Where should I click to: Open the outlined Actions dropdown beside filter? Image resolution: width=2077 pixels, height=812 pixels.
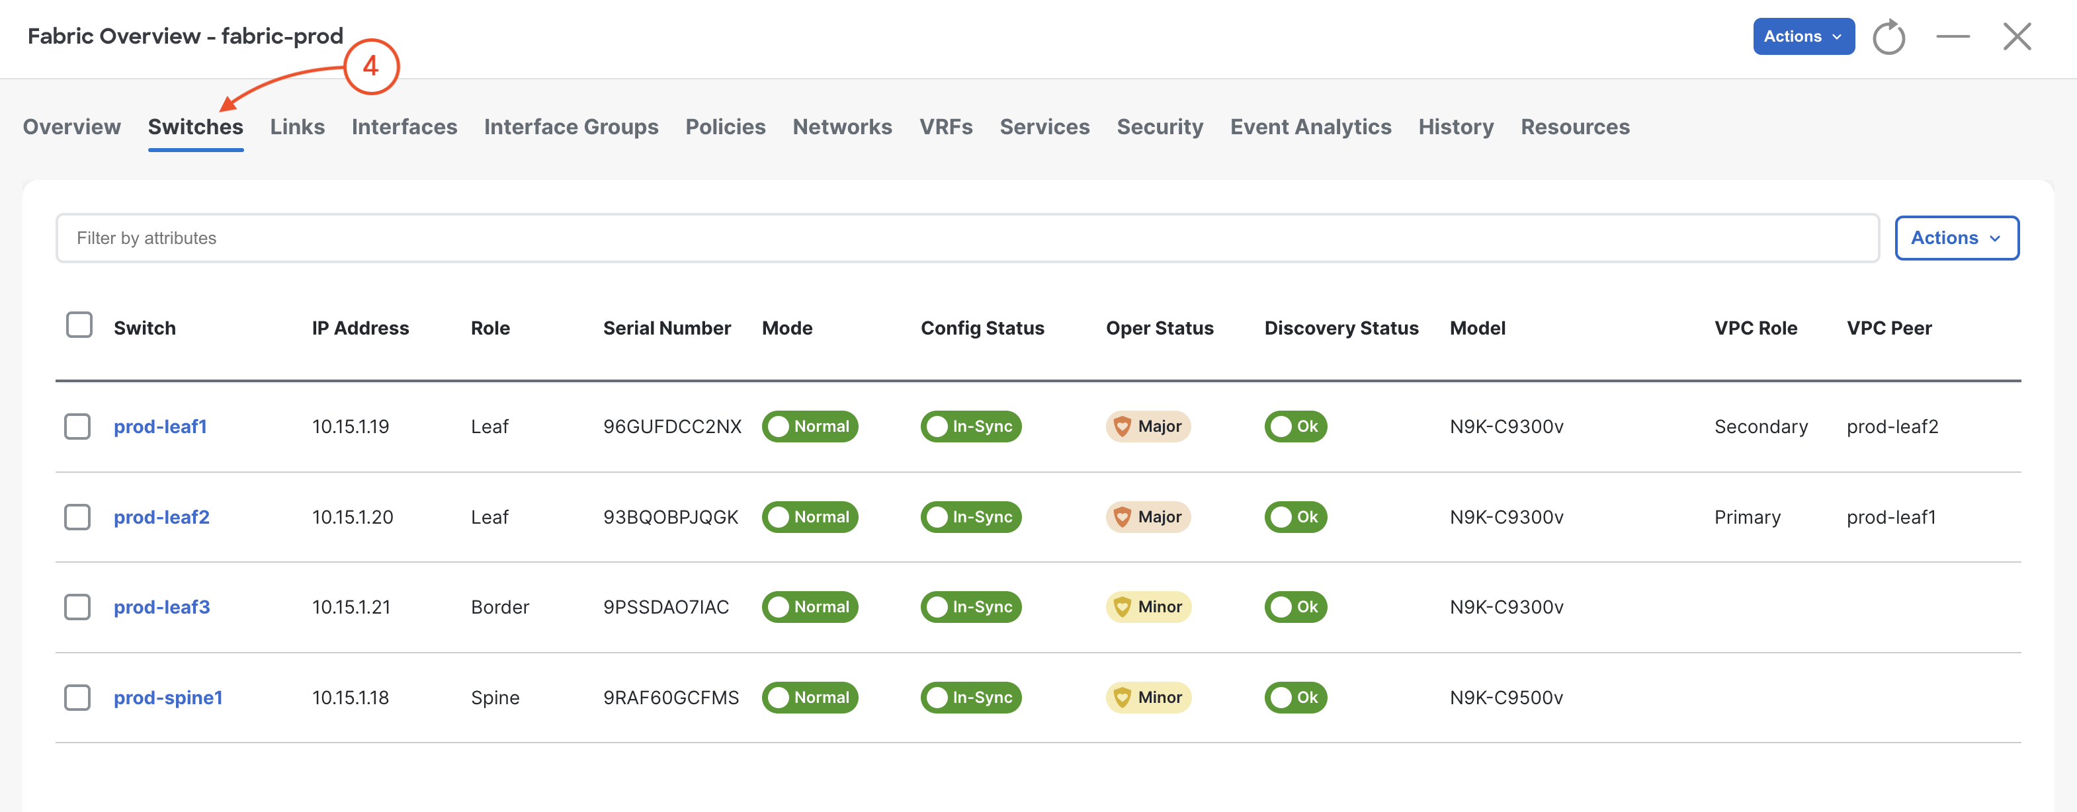[x=1956, y=238]
